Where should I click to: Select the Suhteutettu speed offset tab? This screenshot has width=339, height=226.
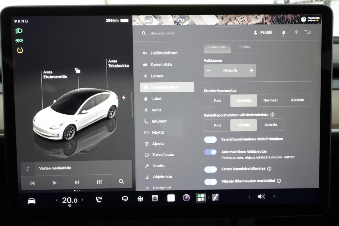(217, 47)
